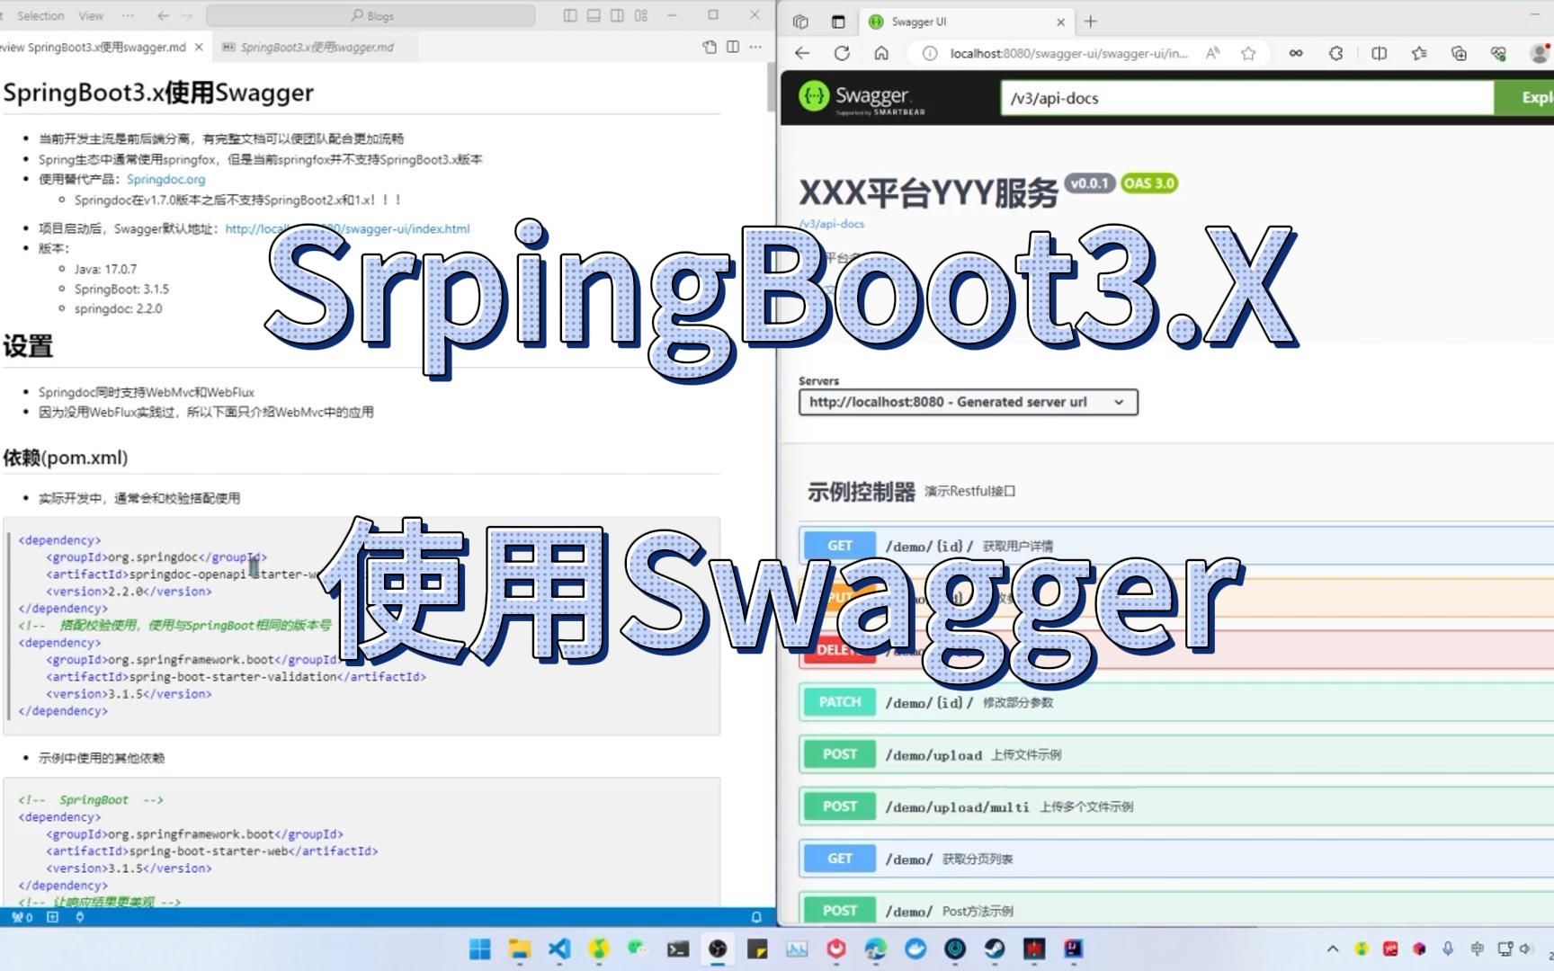Open Browser essentials heart icon

pyautogui.click(x=1498, y=53)
